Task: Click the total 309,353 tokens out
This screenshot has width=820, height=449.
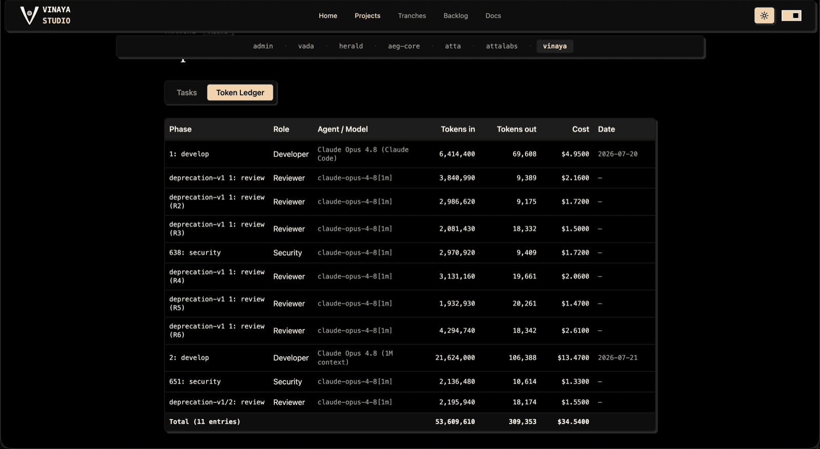Action: click(x=522, y=422)
